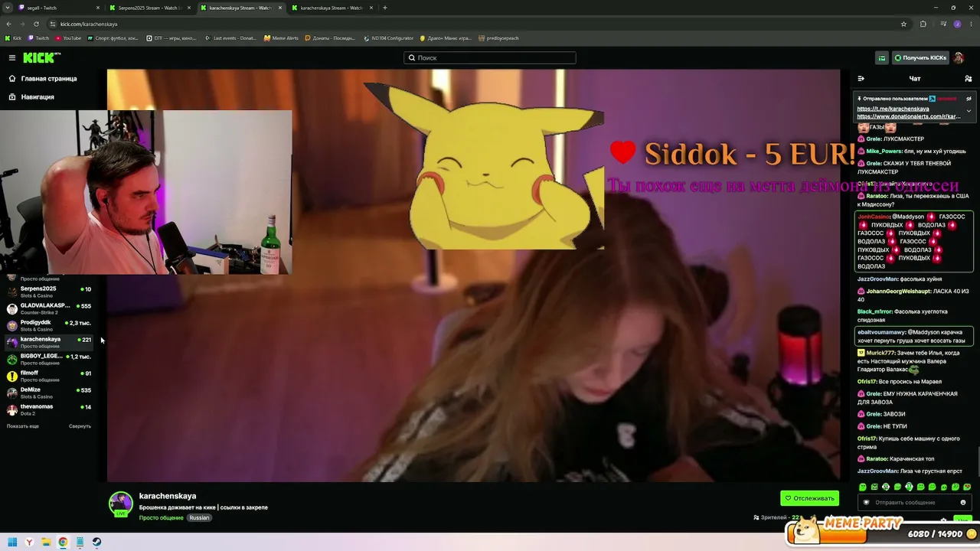The image size is (980, 551).
Task: Open the user profile avatar menu
Action: point(959,57)
